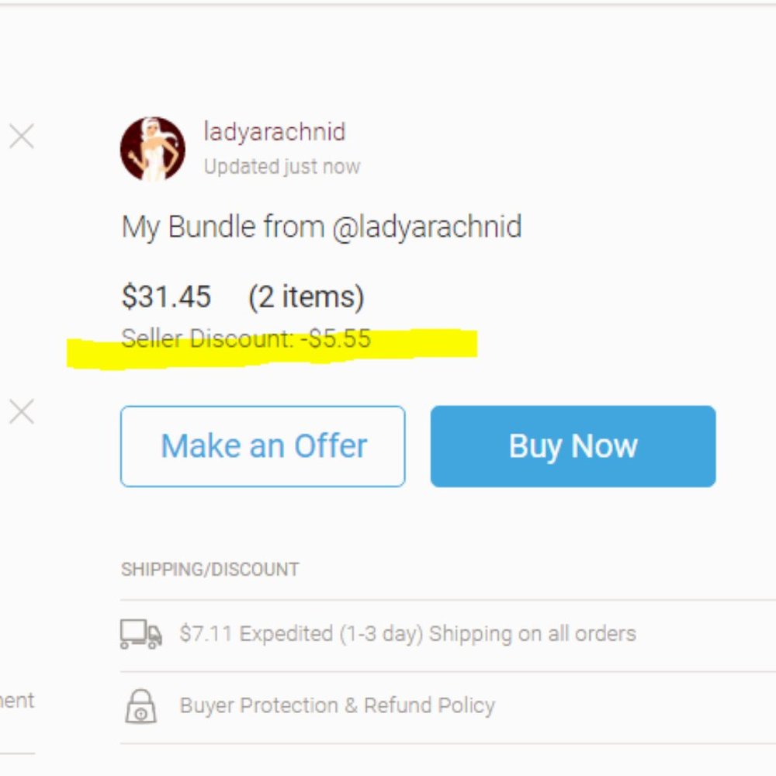Click Buy Now to purchase the bundle

[573, 445]
